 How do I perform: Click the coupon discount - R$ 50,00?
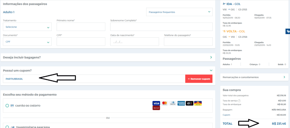[x=281, y=115]
